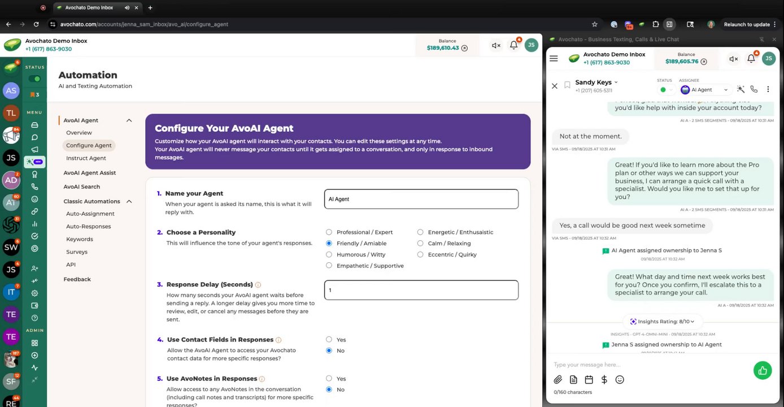Click the Feedback link in automation menu
This screenshot has width=784, height=407.
coord(77,279)
